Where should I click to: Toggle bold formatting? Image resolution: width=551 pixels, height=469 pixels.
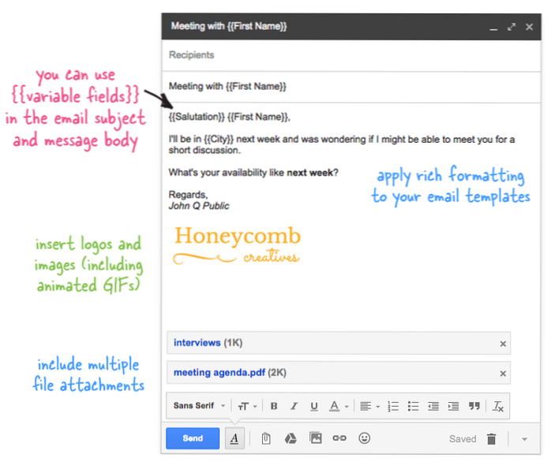[274, 406]
